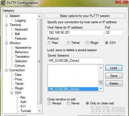Collapse the SSH subtree node
Screen dimensions: 129x116
[12, 93]
